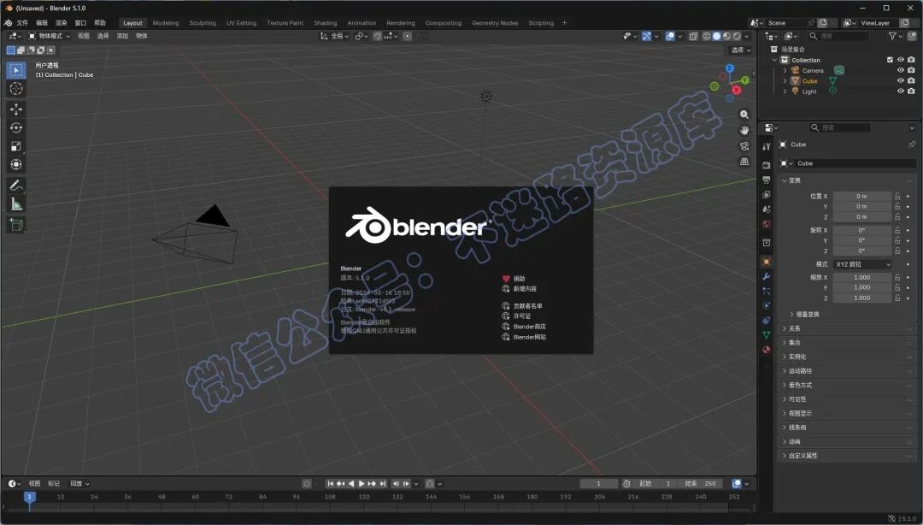Toggle camera view icon in viewport
The height and width of the screenshot is (525, 923).
pos(744,145)
